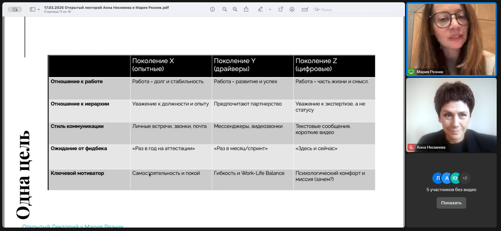Click the 'Мария Резник' name label

tap(430, 72)
